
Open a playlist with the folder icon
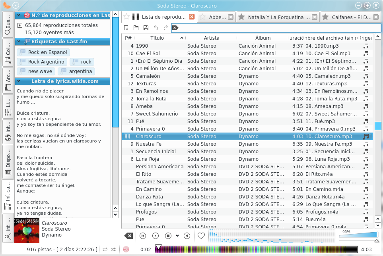pyautogui.click(x=136, y=28)
